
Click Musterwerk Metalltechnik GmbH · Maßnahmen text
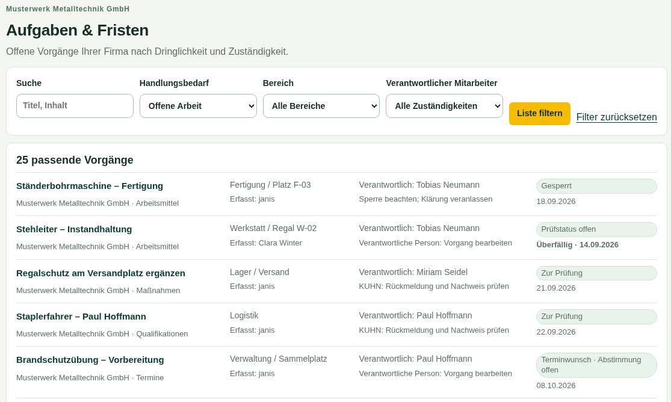[98, 290]
